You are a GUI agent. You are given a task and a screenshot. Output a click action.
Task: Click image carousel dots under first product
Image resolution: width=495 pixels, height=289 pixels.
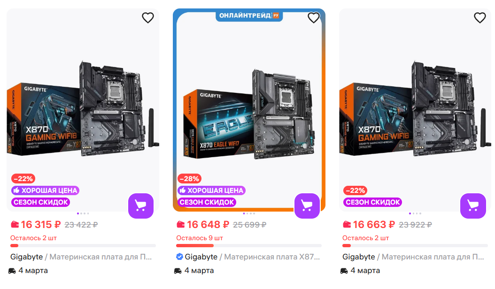click(83, 213)
